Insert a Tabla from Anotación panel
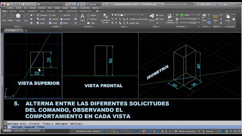This screenshot has height=136, width=242. click(91, 23)
